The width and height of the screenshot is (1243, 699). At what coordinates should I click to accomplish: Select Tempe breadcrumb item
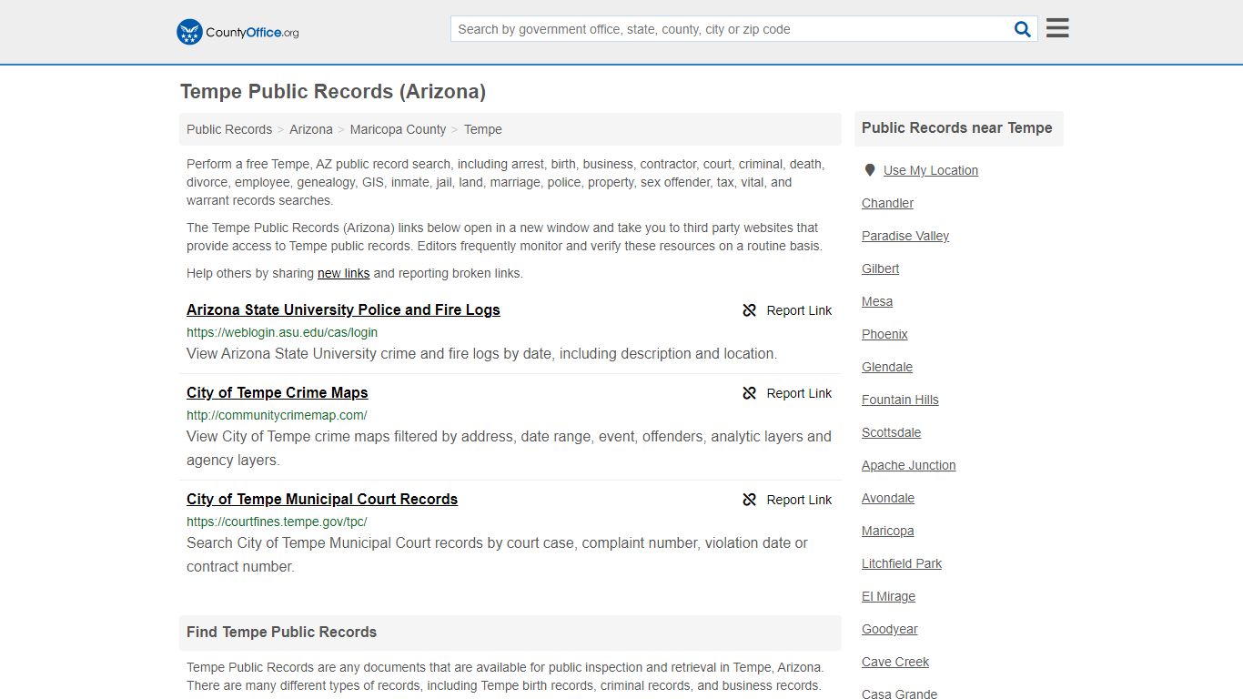point(483,129)
